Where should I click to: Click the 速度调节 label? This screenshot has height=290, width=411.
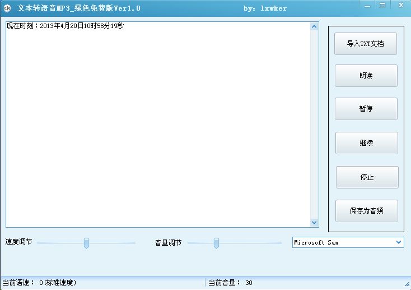click(18, 242)
